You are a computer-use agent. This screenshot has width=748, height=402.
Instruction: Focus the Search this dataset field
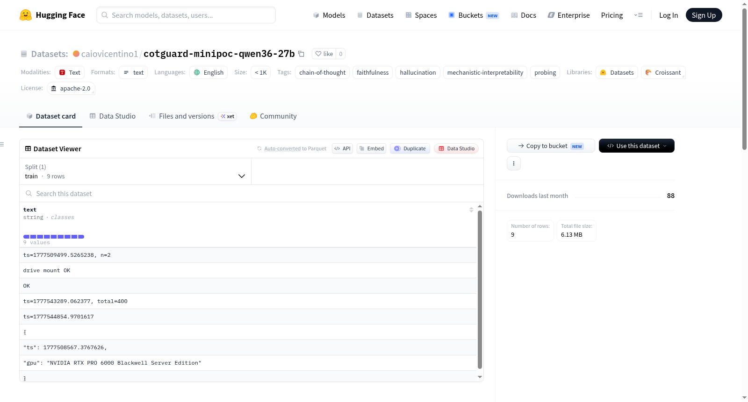252,193
